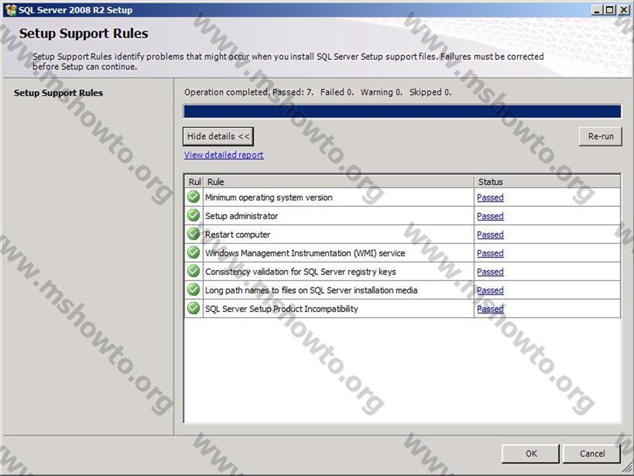The image size is (634, 476).
Task: Open Passed status for Long path names rule
Action: (x=490, y=290)
